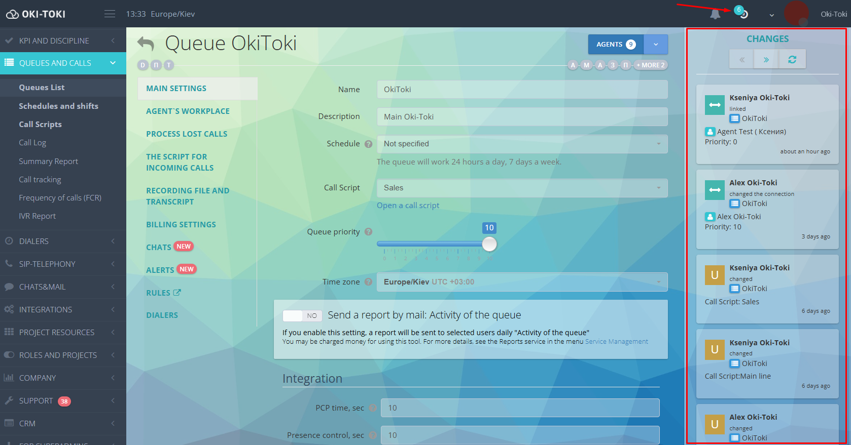
Task: Show the +MORE 2 agents badge
Action: coord(650,65)
